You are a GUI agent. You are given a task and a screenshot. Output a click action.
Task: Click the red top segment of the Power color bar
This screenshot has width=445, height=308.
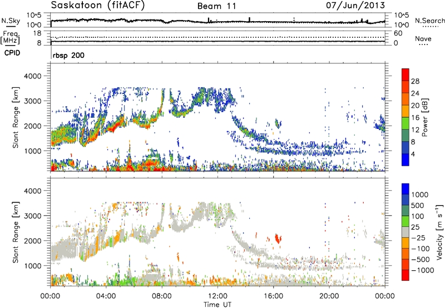pyautogui.click(x=406, y=74)
